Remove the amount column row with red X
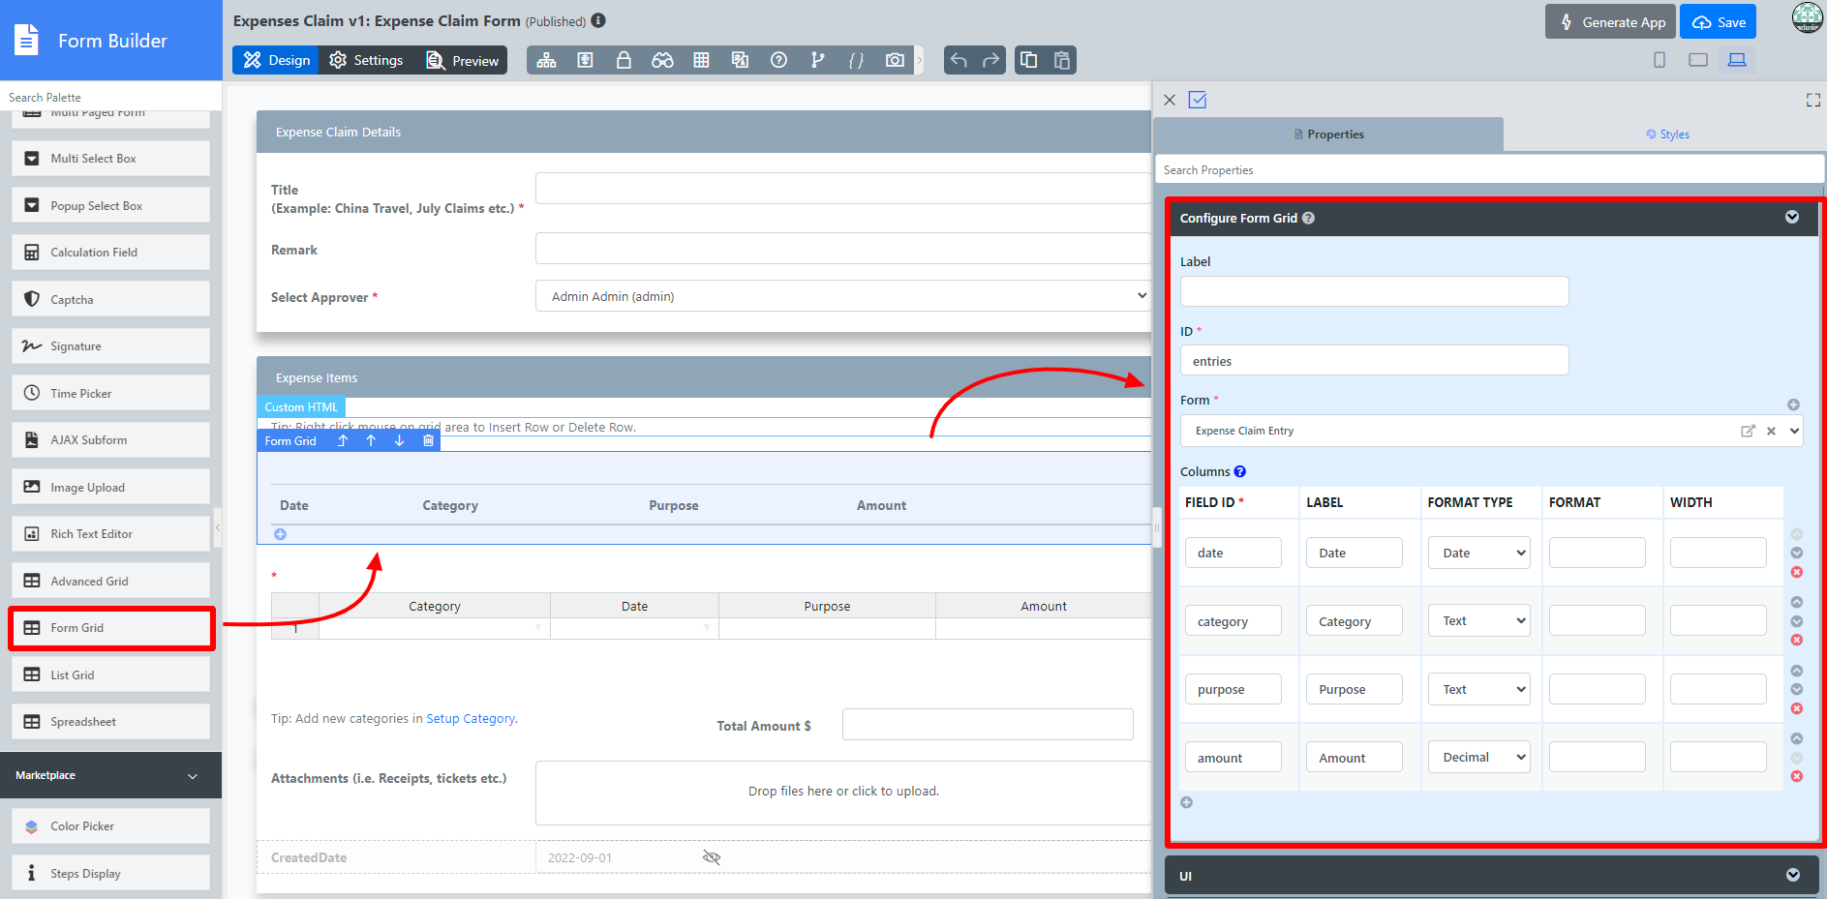The height and width of the screenshot is (899, 1827). point(1797,776)
